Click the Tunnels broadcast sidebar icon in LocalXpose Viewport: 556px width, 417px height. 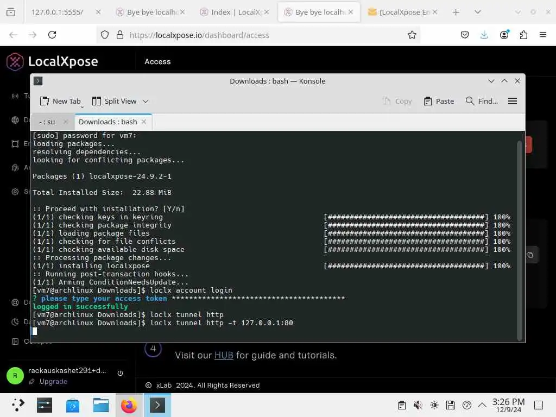tap(15, 96)
